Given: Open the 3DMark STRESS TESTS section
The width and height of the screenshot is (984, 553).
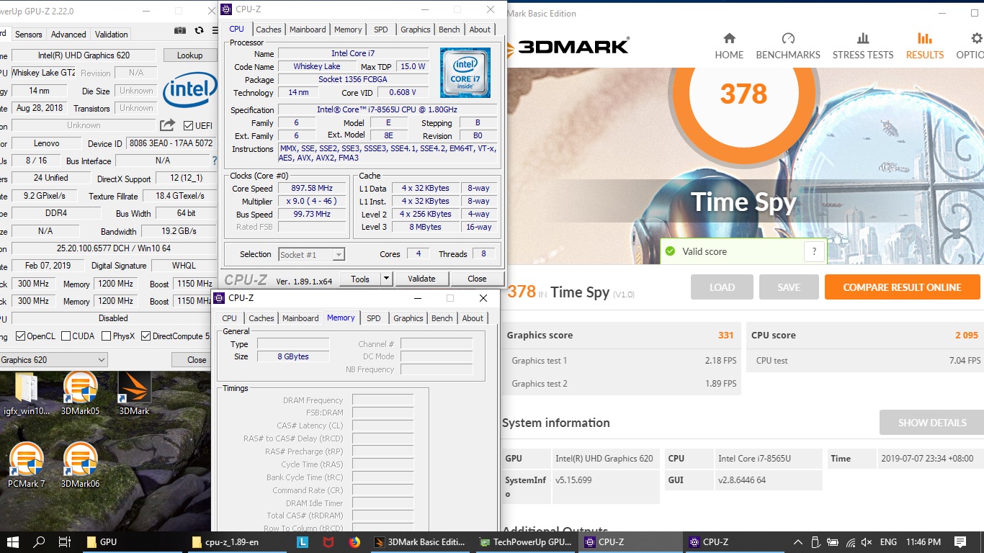Looking at the screenshot, I should tap(863, 46).
